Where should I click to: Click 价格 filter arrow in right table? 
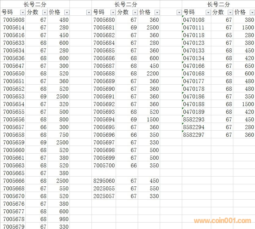pos(252,12)
